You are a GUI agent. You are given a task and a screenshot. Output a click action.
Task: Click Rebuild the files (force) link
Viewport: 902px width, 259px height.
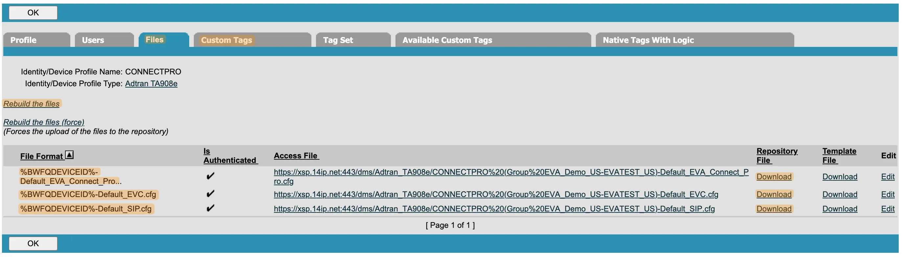(x=44, y=122)
